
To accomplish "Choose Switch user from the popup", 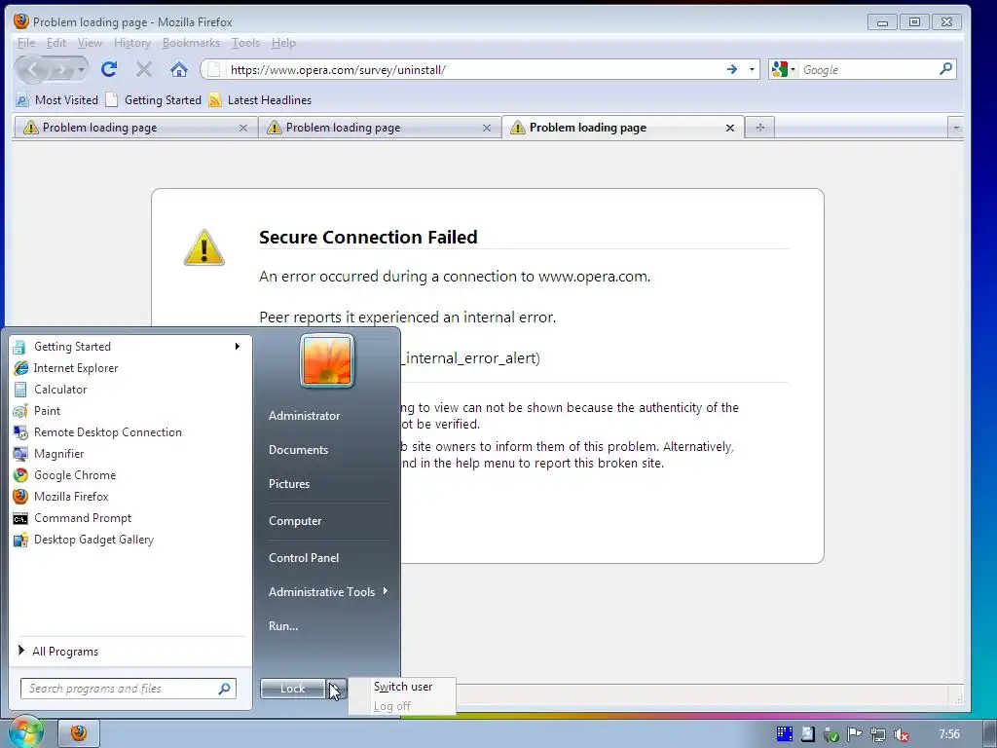I will tap(403, 687).
